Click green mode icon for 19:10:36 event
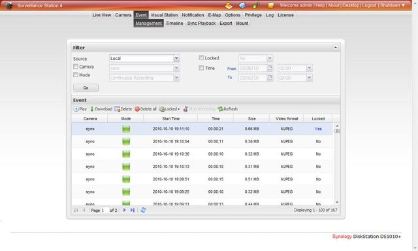This screenshot has height=251, width=418. click(126, 154)
